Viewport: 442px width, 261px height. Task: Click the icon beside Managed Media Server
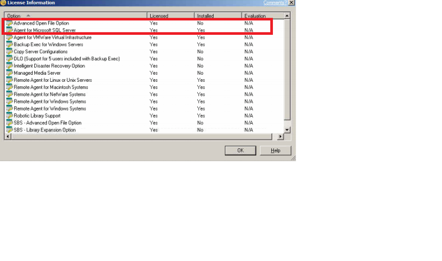click(x=9, y=73)
